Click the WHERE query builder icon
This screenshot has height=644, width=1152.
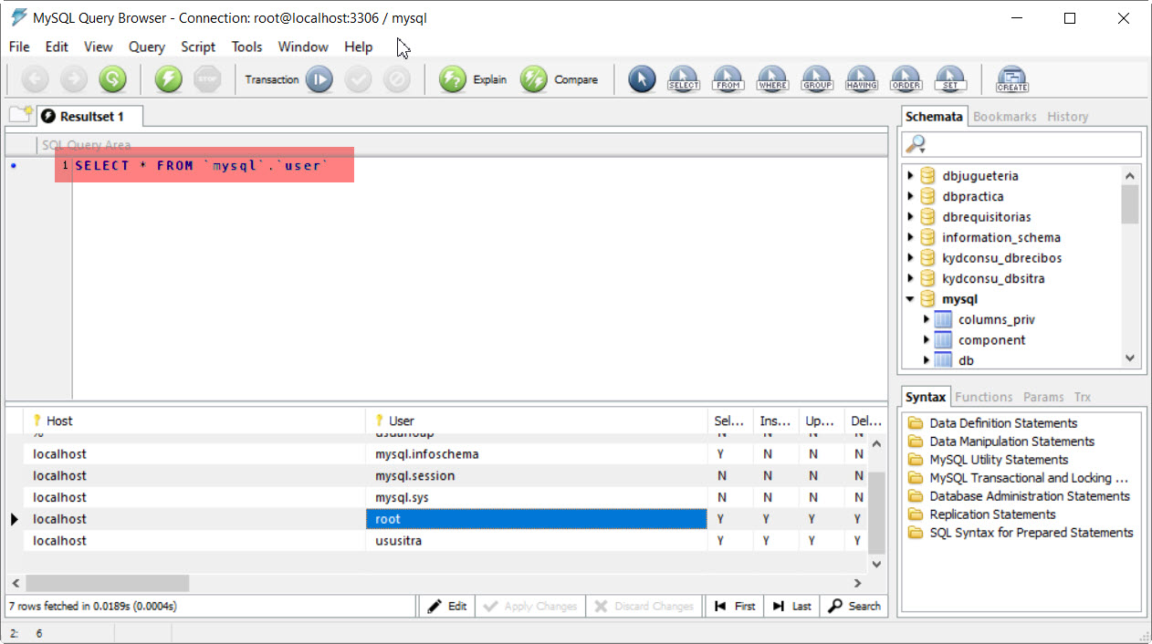pyautogui.click(x=772, y=79)
